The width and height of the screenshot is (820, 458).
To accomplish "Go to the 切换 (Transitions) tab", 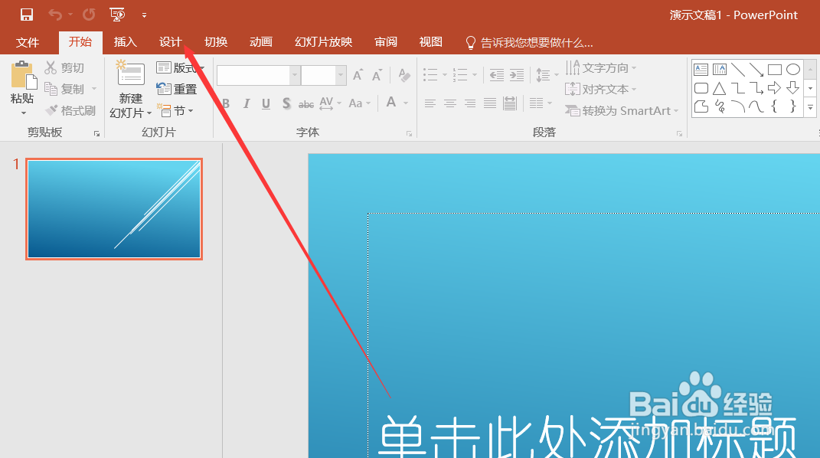I will pos(215,42).
